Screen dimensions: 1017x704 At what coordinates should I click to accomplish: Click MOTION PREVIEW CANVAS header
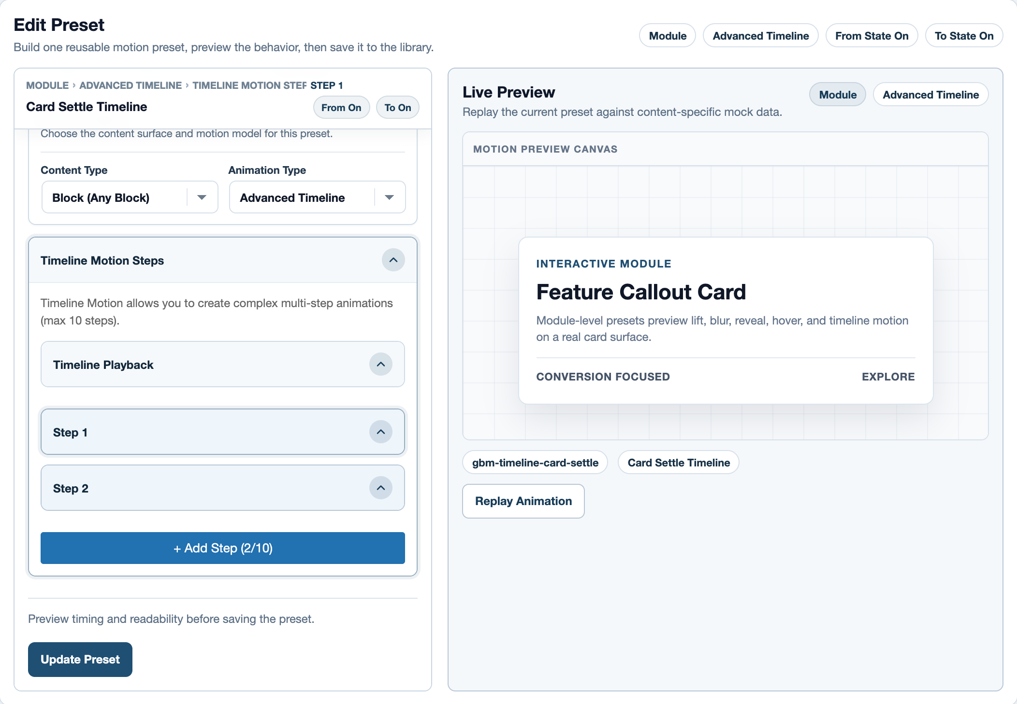tap(545, 149)
